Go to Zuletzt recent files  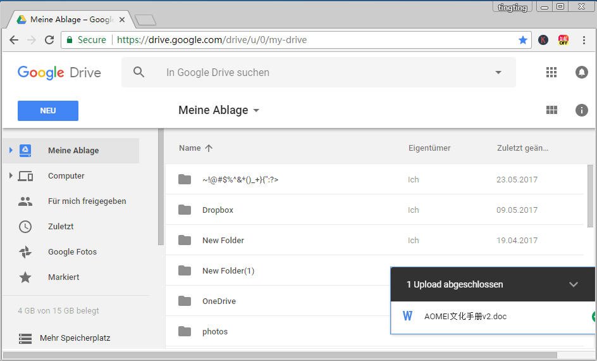point(62,227)
